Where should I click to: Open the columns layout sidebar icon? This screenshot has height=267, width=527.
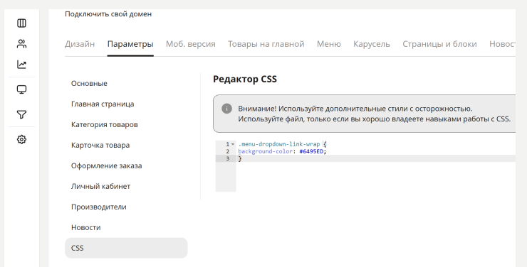[21, 23]
